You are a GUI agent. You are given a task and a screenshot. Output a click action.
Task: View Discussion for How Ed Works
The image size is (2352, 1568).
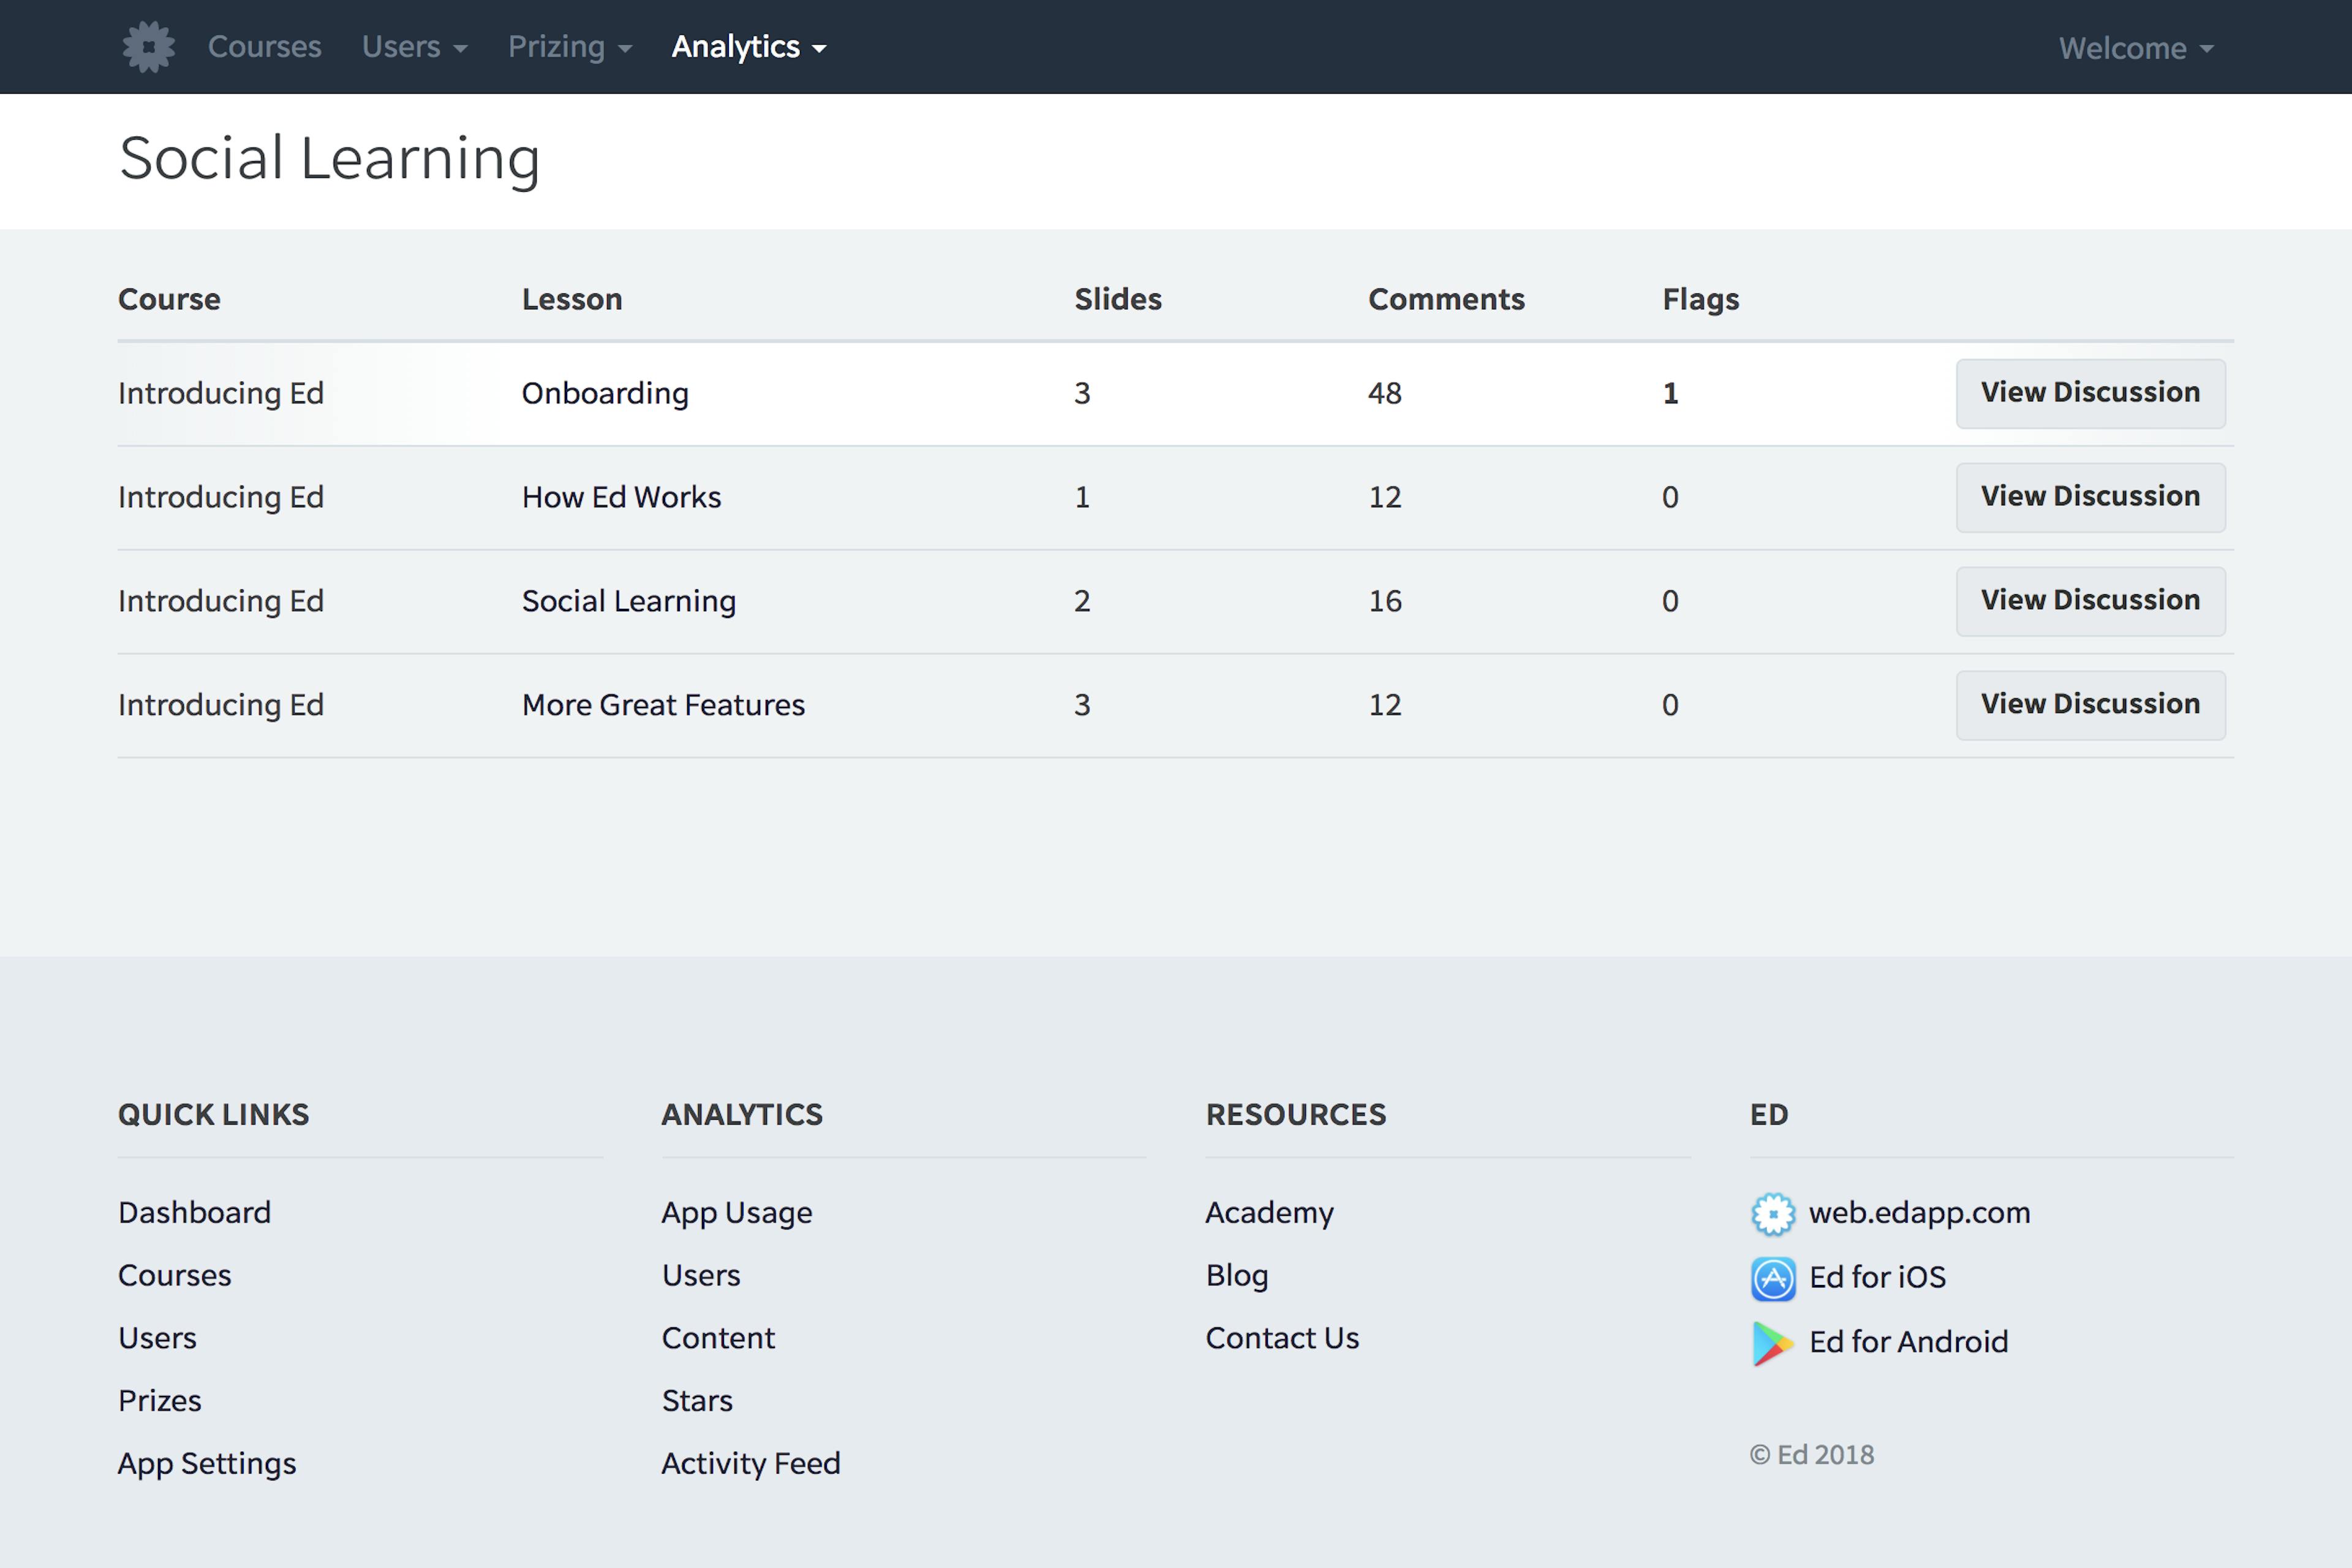(x=2091, y=497)
